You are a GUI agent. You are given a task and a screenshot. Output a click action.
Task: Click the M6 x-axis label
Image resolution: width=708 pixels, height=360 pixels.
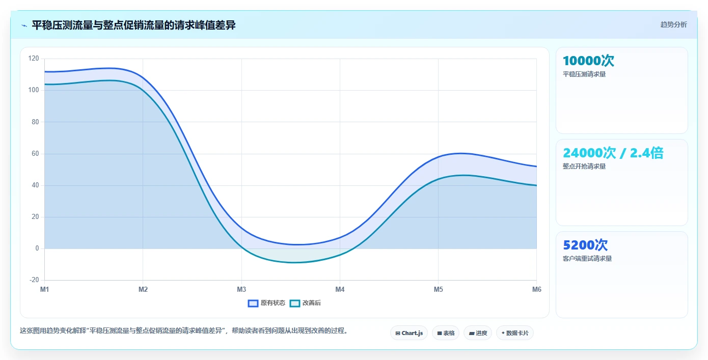(x=536, y=290)
